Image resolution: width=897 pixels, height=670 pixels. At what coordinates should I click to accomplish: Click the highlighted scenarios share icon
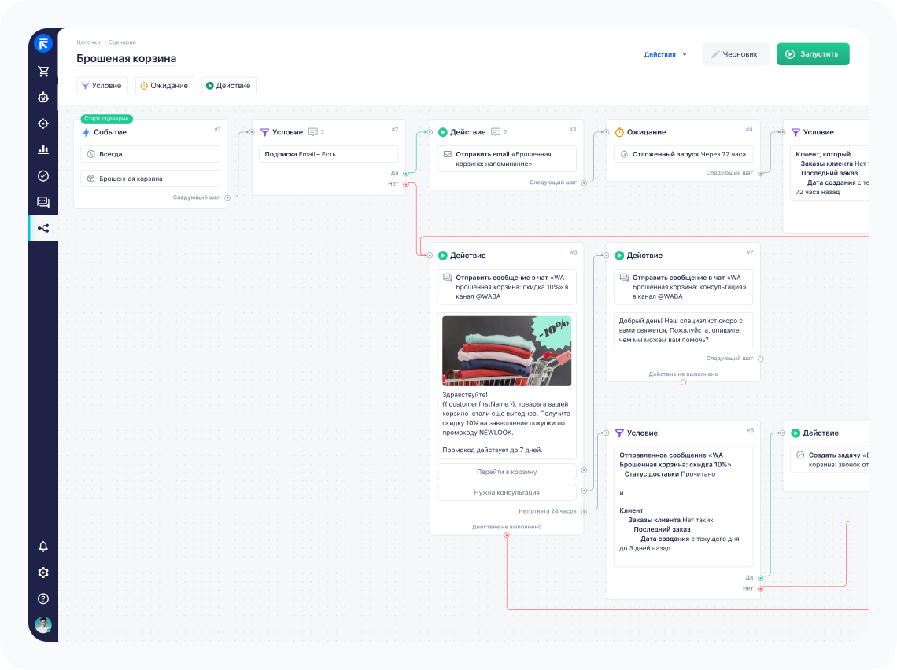point(43,228)
